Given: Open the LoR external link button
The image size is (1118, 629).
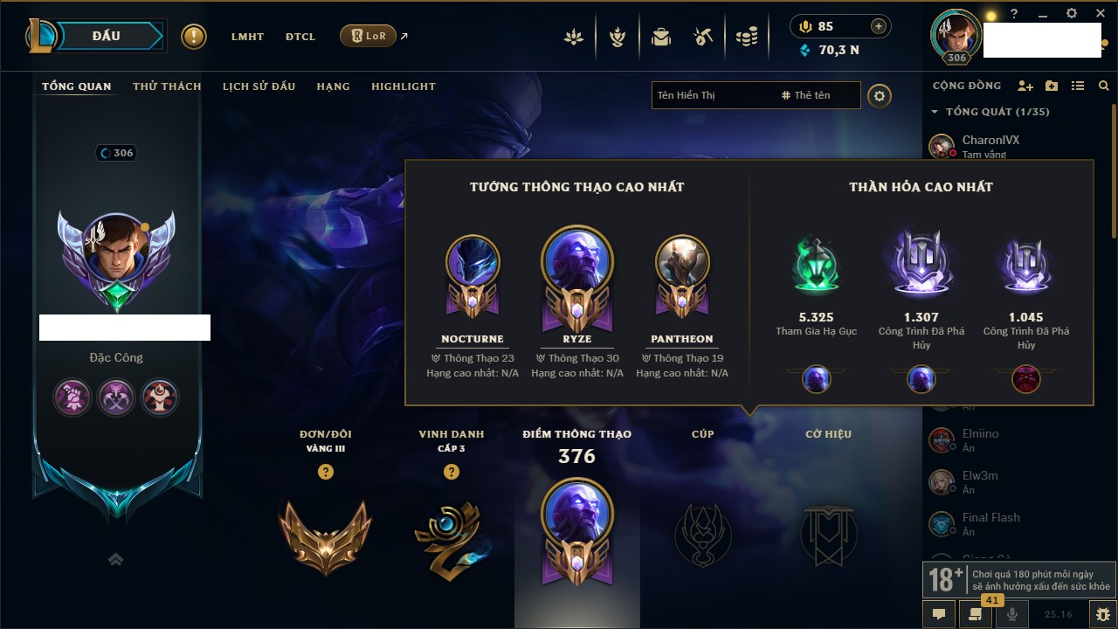Looking at the screenshot, I should point(373,36).
